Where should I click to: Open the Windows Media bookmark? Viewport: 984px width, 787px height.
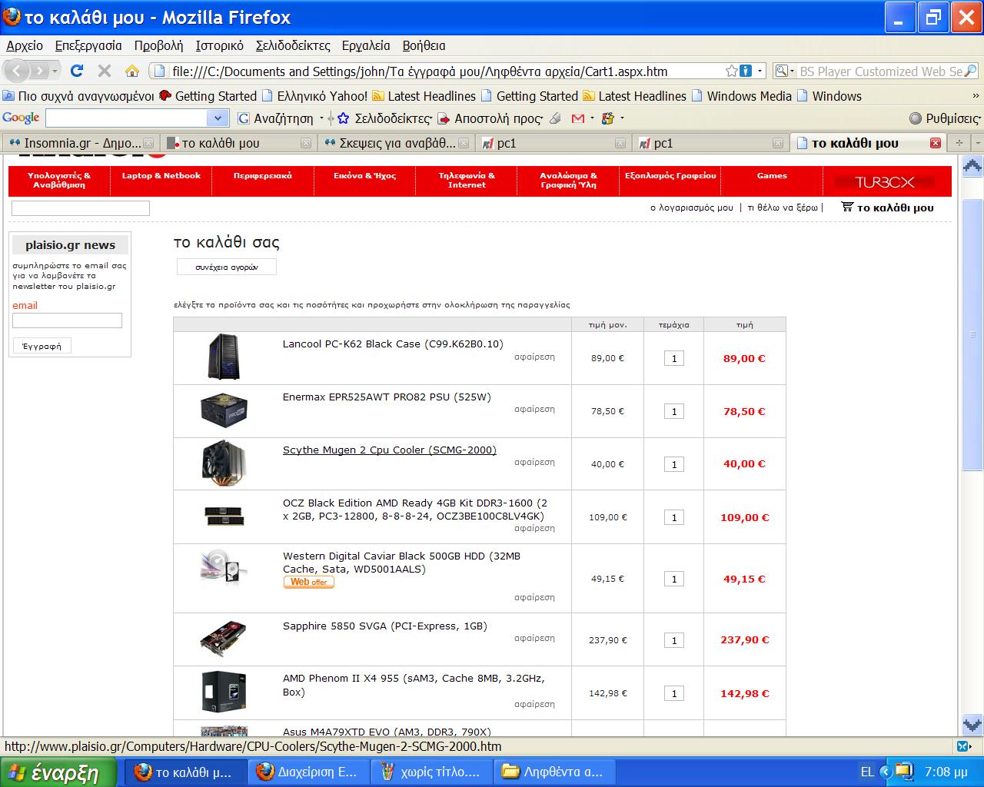[742, 96]
